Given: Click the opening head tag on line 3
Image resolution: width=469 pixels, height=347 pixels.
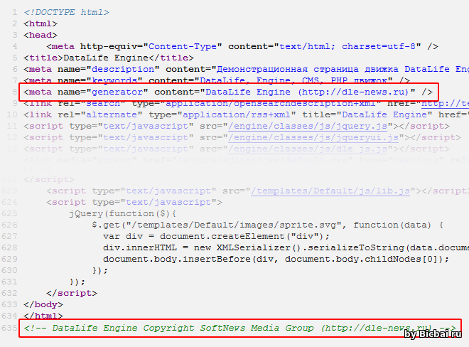Looking at the screenshot, I should pyautogui.click(x=41, y=35).
